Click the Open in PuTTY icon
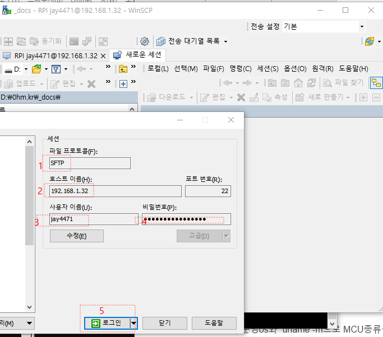383x337 pixels. click(87, 41)
